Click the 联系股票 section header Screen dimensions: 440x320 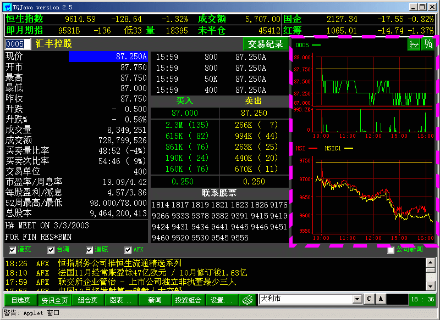(x=219, y=193)
